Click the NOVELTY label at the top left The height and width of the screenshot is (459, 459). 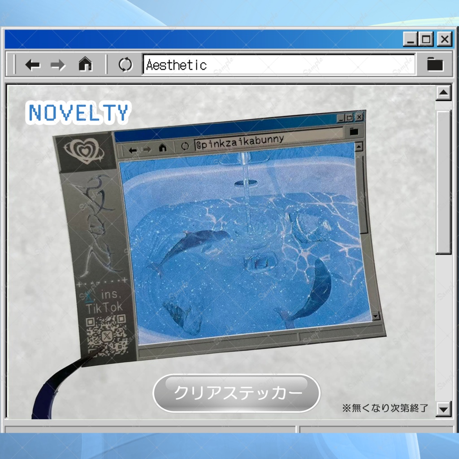click(x=78, y=112)
